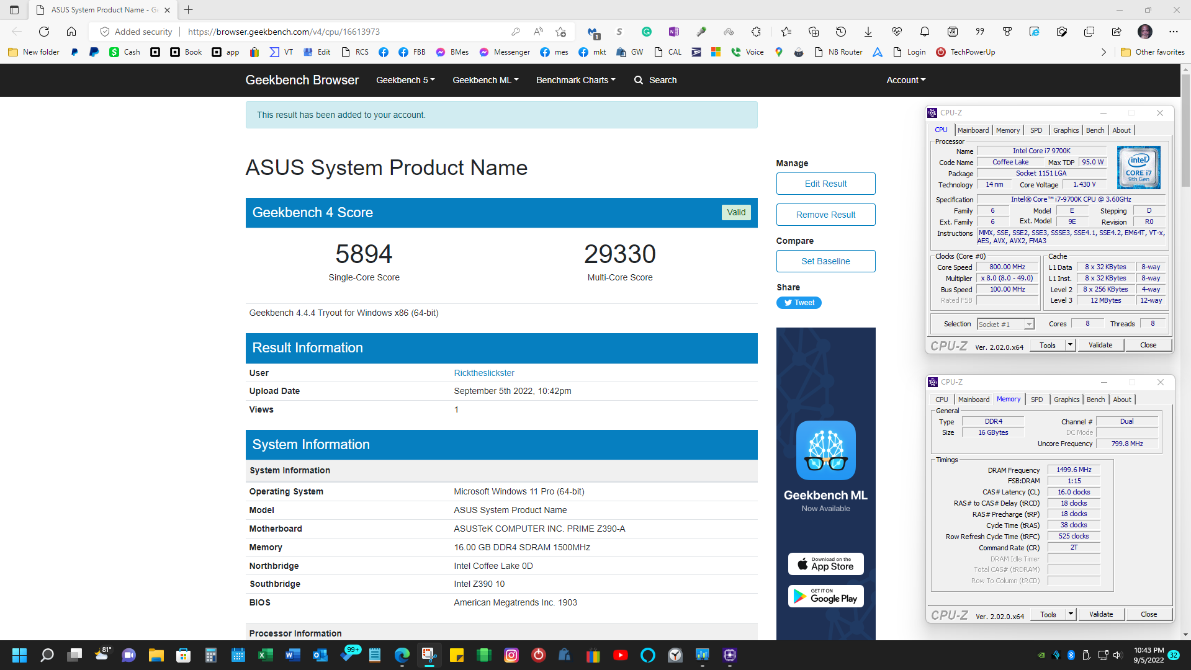Image resolution: width=1191 pixels, height=670 pixels.
Task: Open Word from taskbar
Action: 292,655
